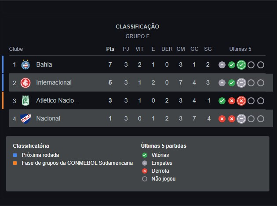Open the Bahia team name link

pos(44,64)
